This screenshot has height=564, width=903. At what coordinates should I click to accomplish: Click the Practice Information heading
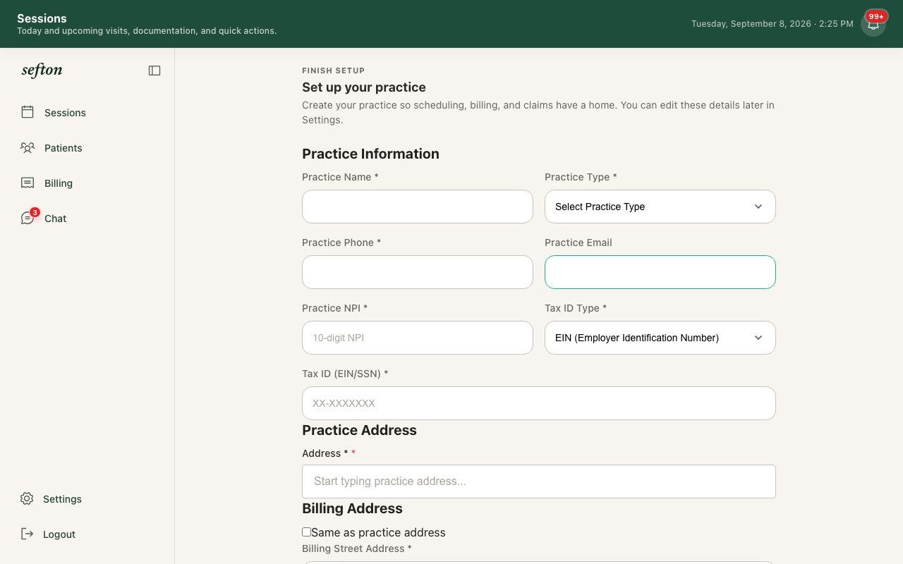370,154
